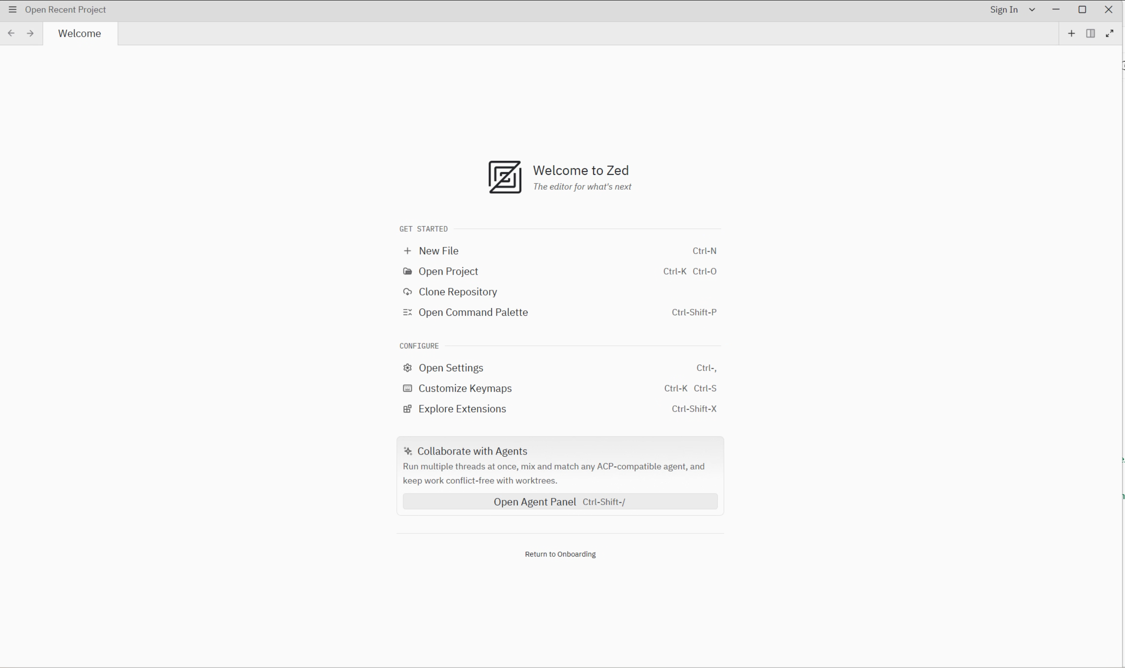Maximize the Zed window
The height and width of the screenshot is (668, 1125).
1082,9
